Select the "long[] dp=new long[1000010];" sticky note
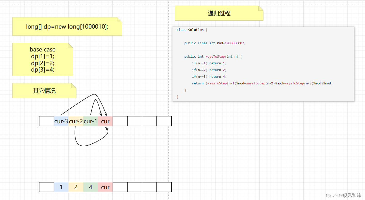Image resolution: width=365 pixels, height=200 pixels. pyautogui.click(x=67, y=26)
